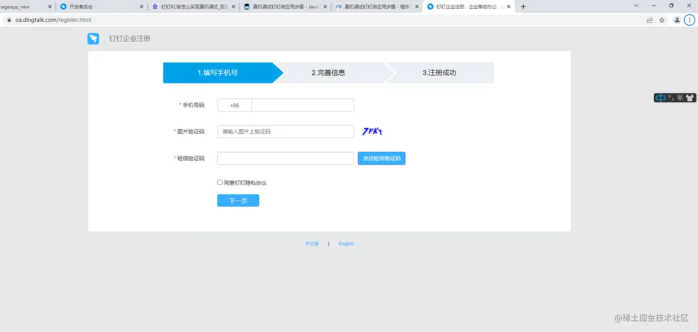This screenshot has height=332, width=698.
Task: Open a new browser tab with the plus icon
Action: 523,6
